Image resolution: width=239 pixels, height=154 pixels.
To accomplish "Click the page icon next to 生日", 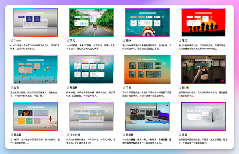I will [x=12, y=87].
